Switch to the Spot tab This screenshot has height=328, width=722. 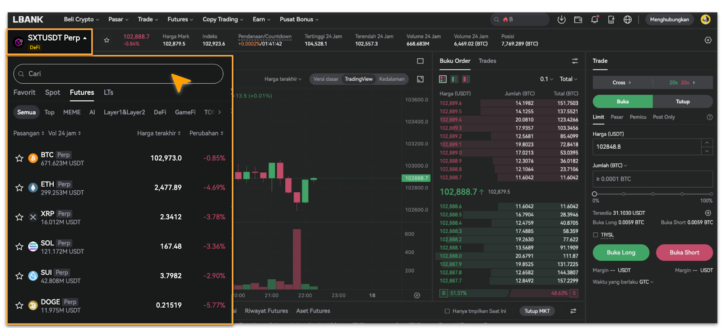52,92
